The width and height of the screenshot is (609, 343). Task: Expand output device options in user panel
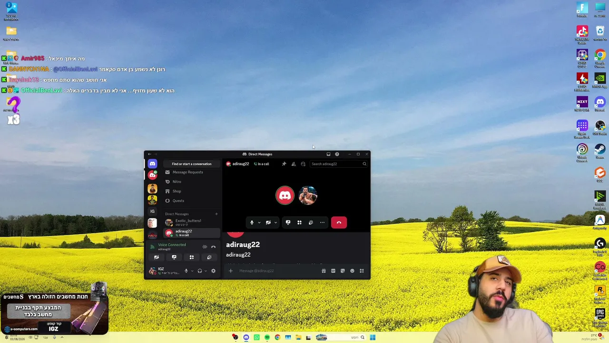pos(206,271)
